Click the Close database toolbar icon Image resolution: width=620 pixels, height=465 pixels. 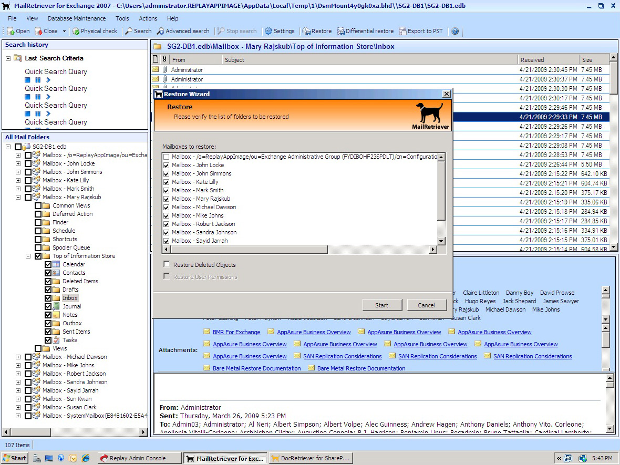[38, 31]
